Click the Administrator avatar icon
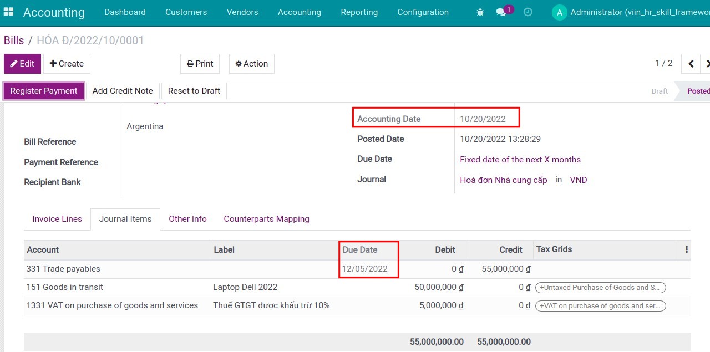The width and height of the screenshot is (710, 352). (x=559, y=12)
